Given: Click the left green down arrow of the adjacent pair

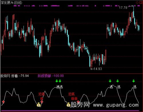Looking at the screenshot, I should (57, 81).
